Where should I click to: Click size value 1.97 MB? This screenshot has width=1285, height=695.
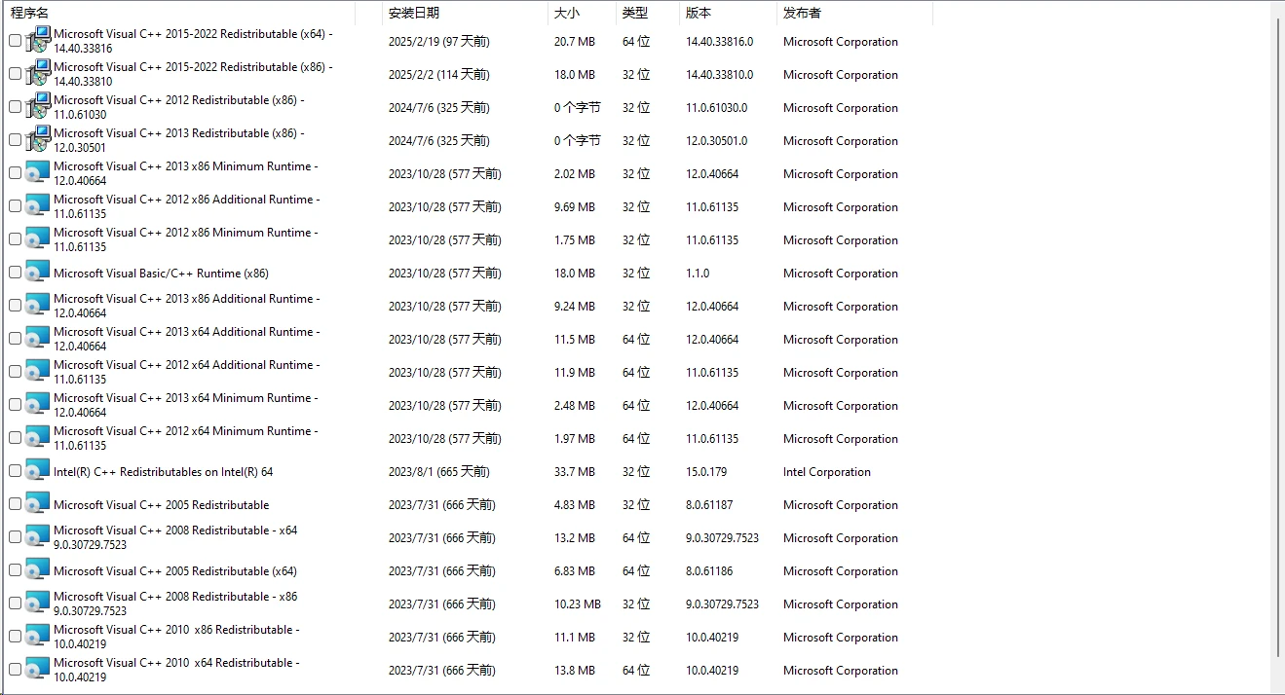[574, 439]
